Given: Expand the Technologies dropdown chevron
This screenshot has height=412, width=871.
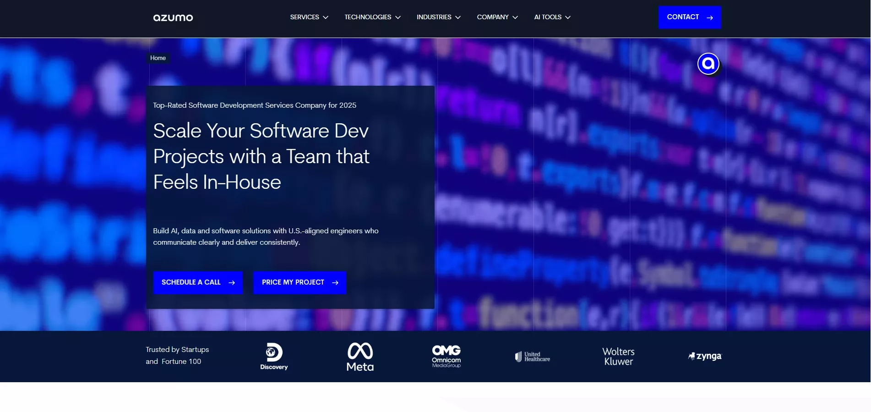Looking at the screenshot, I should (x=398, y=17).
